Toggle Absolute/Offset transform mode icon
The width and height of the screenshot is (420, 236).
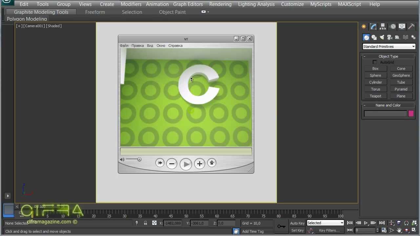pos(154,223)
